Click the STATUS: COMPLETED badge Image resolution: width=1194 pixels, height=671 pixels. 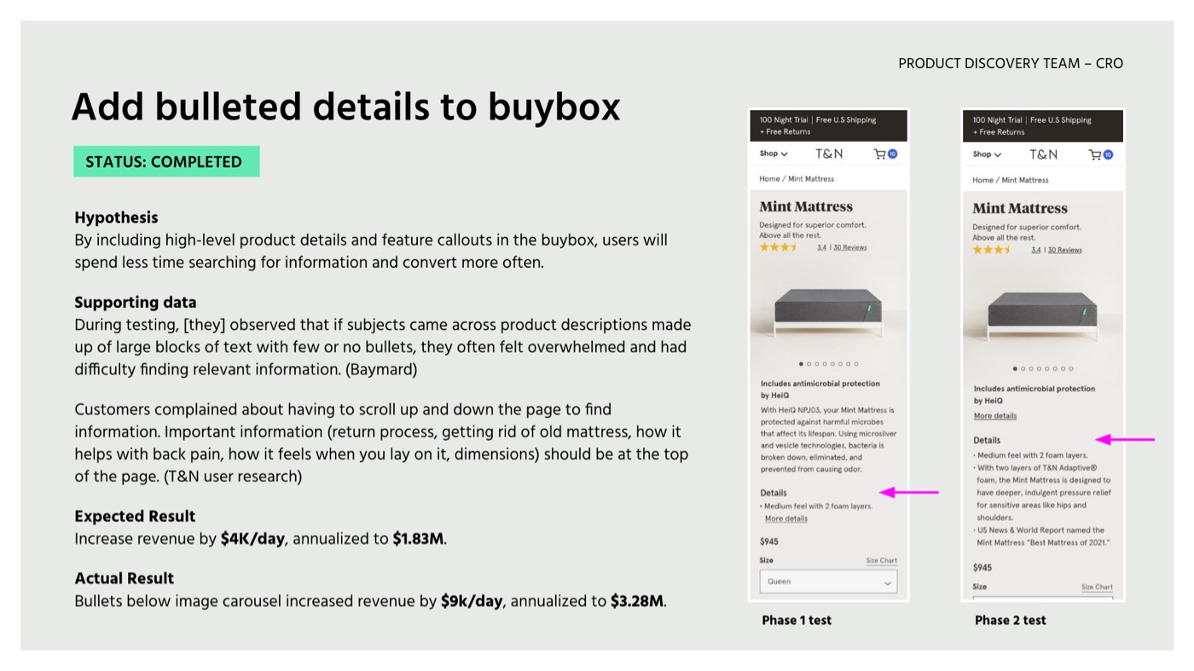[166, 162]
